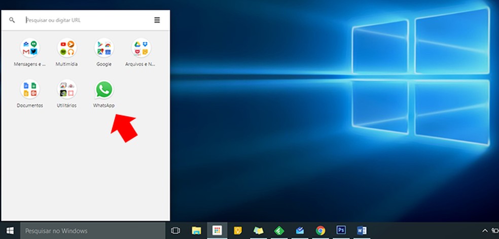Open the Sticky Notes taskbar icon
Screen dimensions: 499x239
pos(259,231)
